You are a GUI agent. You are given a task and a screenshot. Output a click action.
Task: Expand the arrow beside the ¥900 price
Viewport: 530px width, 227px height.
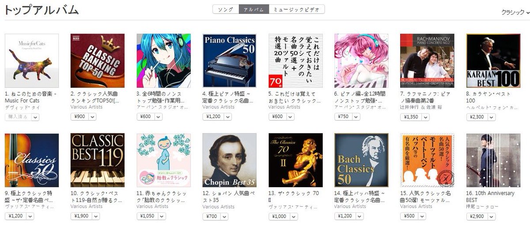coord(93,117)
